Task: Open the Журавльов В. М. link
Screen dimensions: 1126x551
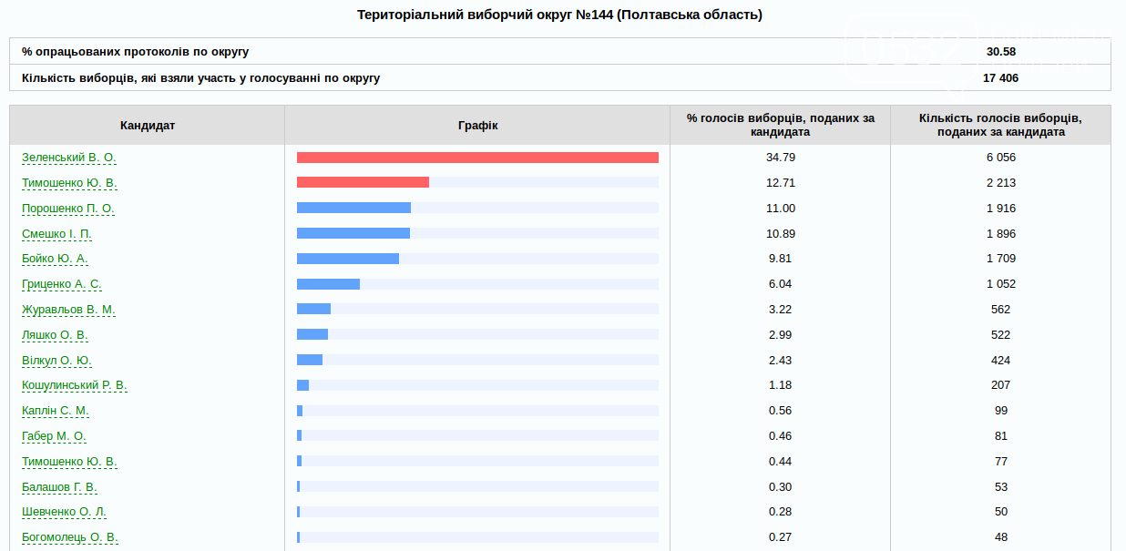Action: pos(68,310)
